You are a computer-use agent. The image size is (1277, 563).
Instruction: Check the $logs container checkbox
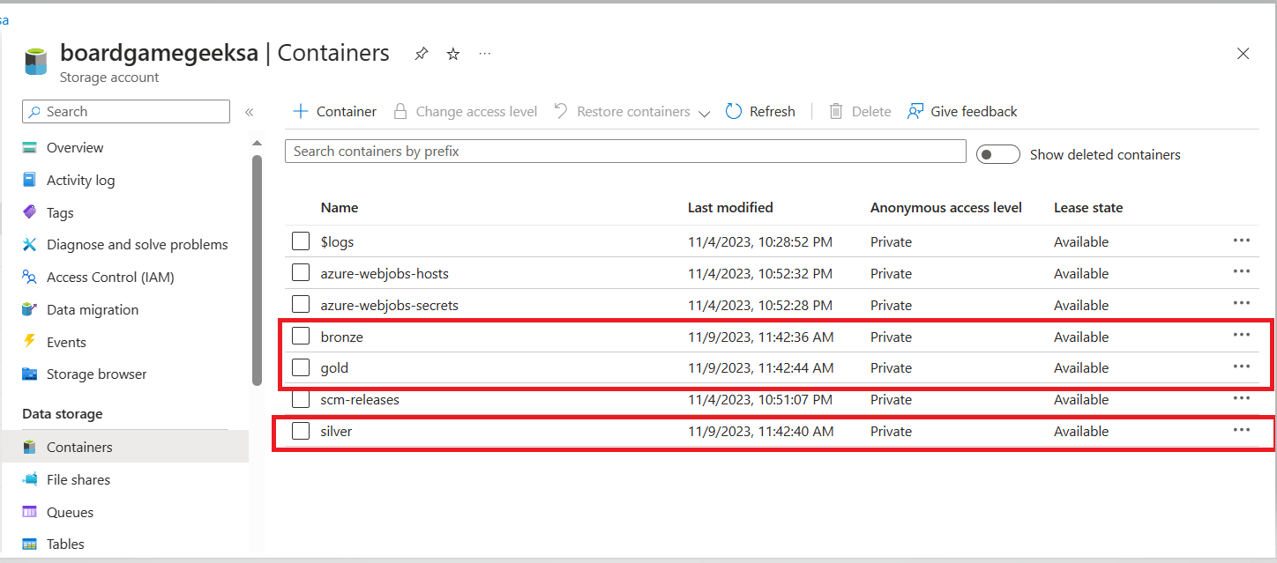301,241
